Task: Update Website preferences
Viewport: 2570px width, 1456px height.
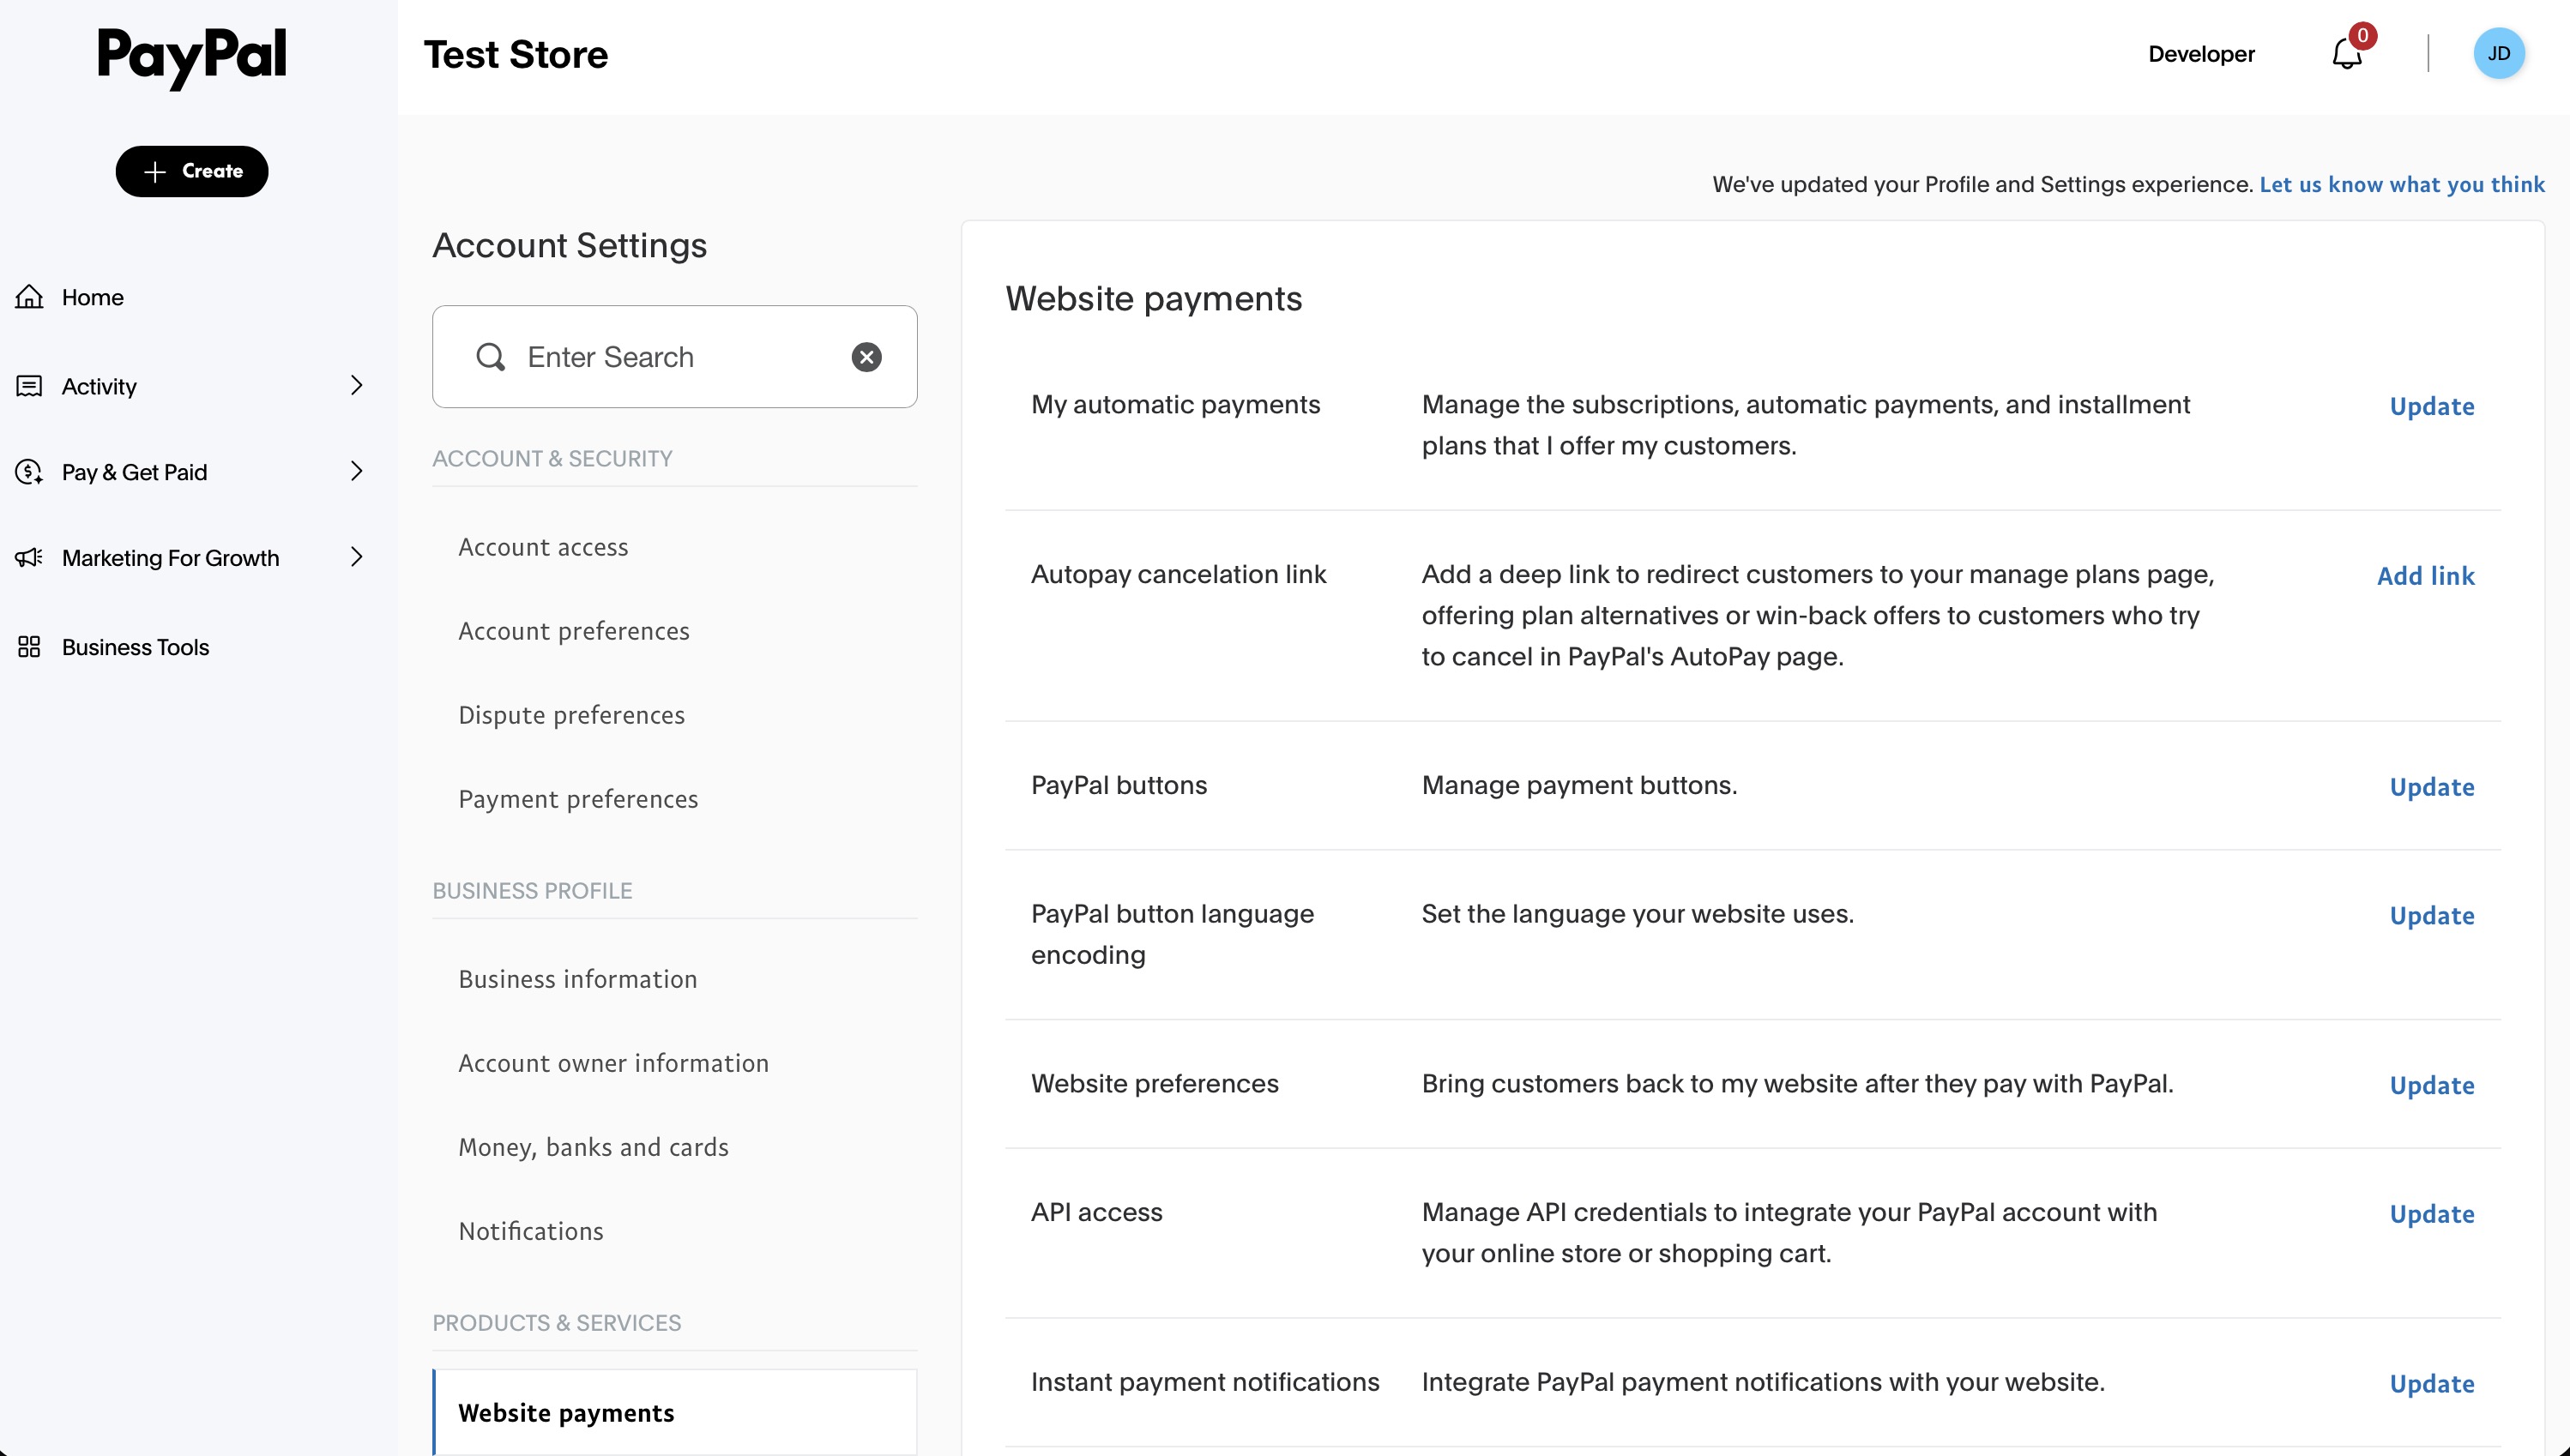Action: pos(2432,1085)
